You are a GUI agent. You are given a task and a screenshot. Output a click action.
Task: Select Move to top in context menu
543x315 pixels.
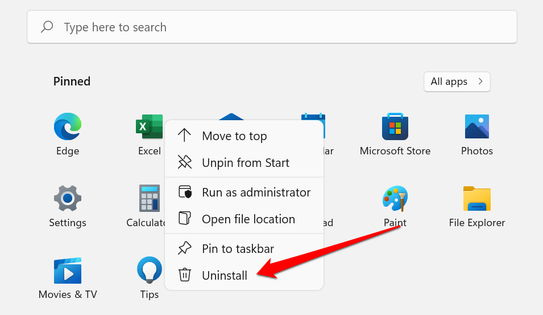tap(234, 136)
